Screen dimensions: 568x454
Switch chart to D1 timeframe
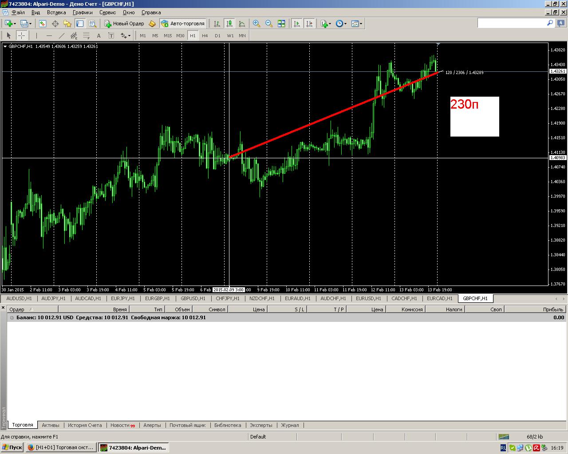pyautogui.click(x=217, y=35)
